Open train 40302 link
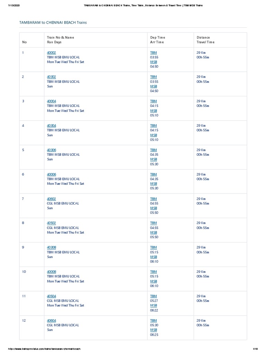Screen dimensions: 266x355 tap(51, 77)
